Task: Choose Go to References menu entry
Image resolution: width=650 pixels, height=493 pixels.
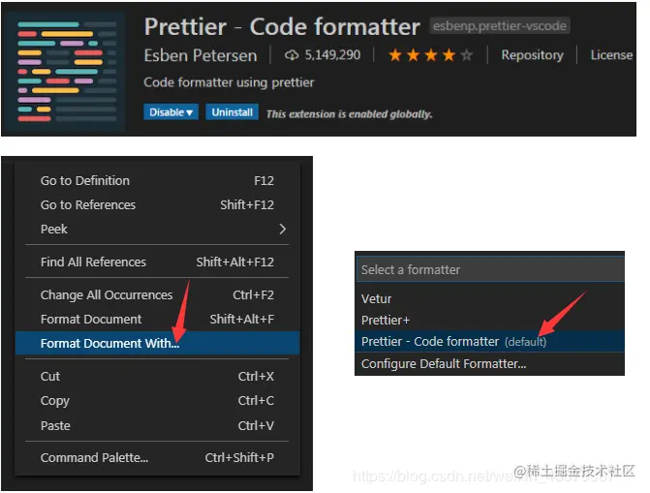Action: coord(157,204)
